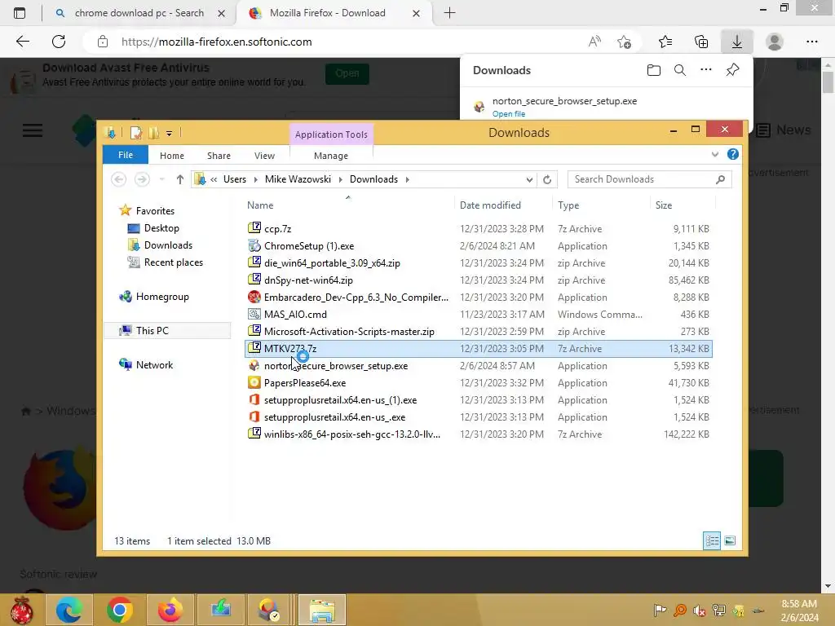Screen dimensions: 835x626
Task: Show hidden breadcrumb path chevrons
Action: click(x=214, y=179)
